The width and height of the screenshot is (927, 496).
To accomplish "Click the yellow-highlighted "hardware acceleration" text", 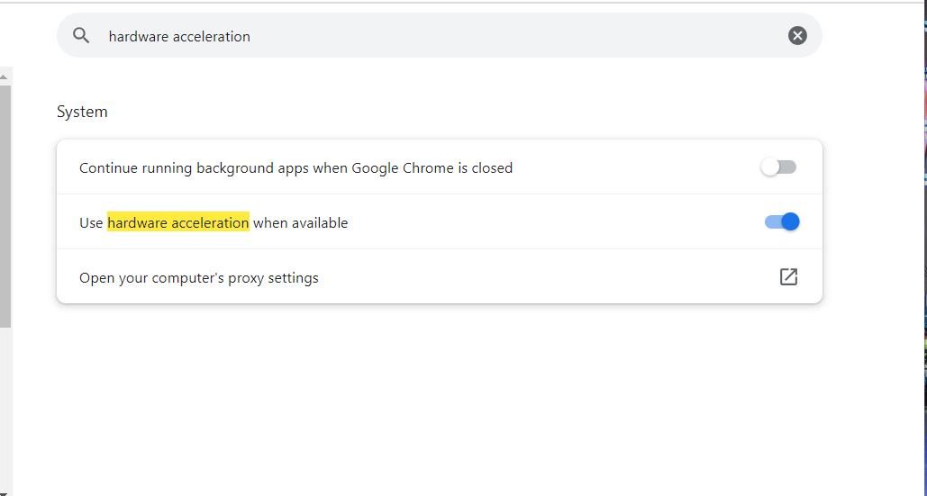I will coord(178,223).
